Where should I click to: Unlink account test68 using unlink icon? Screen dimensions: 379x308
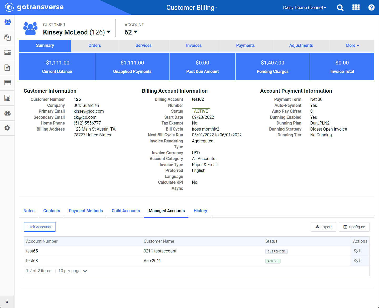(356, 261)
